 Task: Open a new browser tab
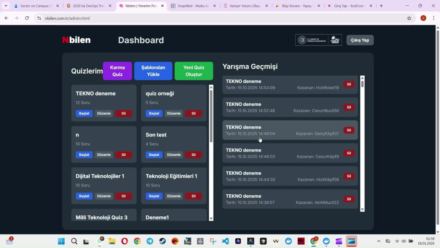381,6
